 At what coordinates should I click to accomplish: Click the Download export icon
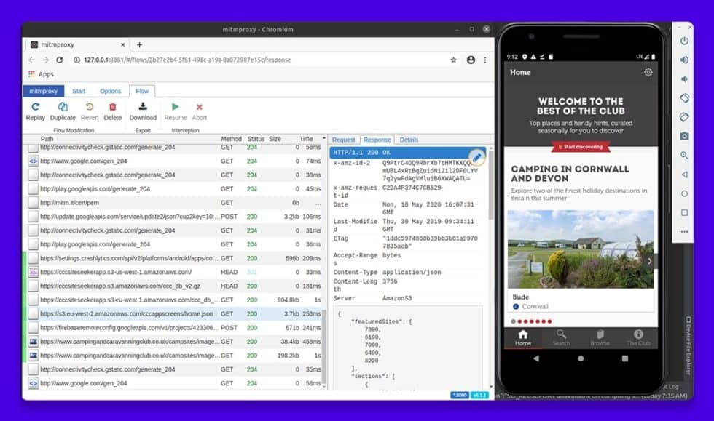pyautogui.click(x=143, y=106)
